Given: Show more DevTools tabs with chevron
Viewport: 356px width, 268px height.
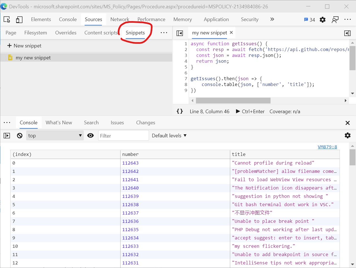Looking at the screenshot, I should [x=272, y=19].
